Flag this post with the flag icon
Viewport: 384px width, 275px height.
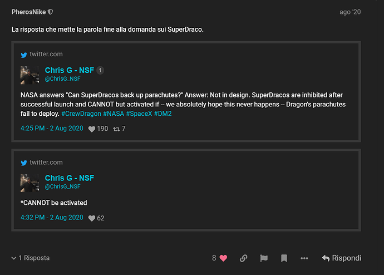coord(264,258)
